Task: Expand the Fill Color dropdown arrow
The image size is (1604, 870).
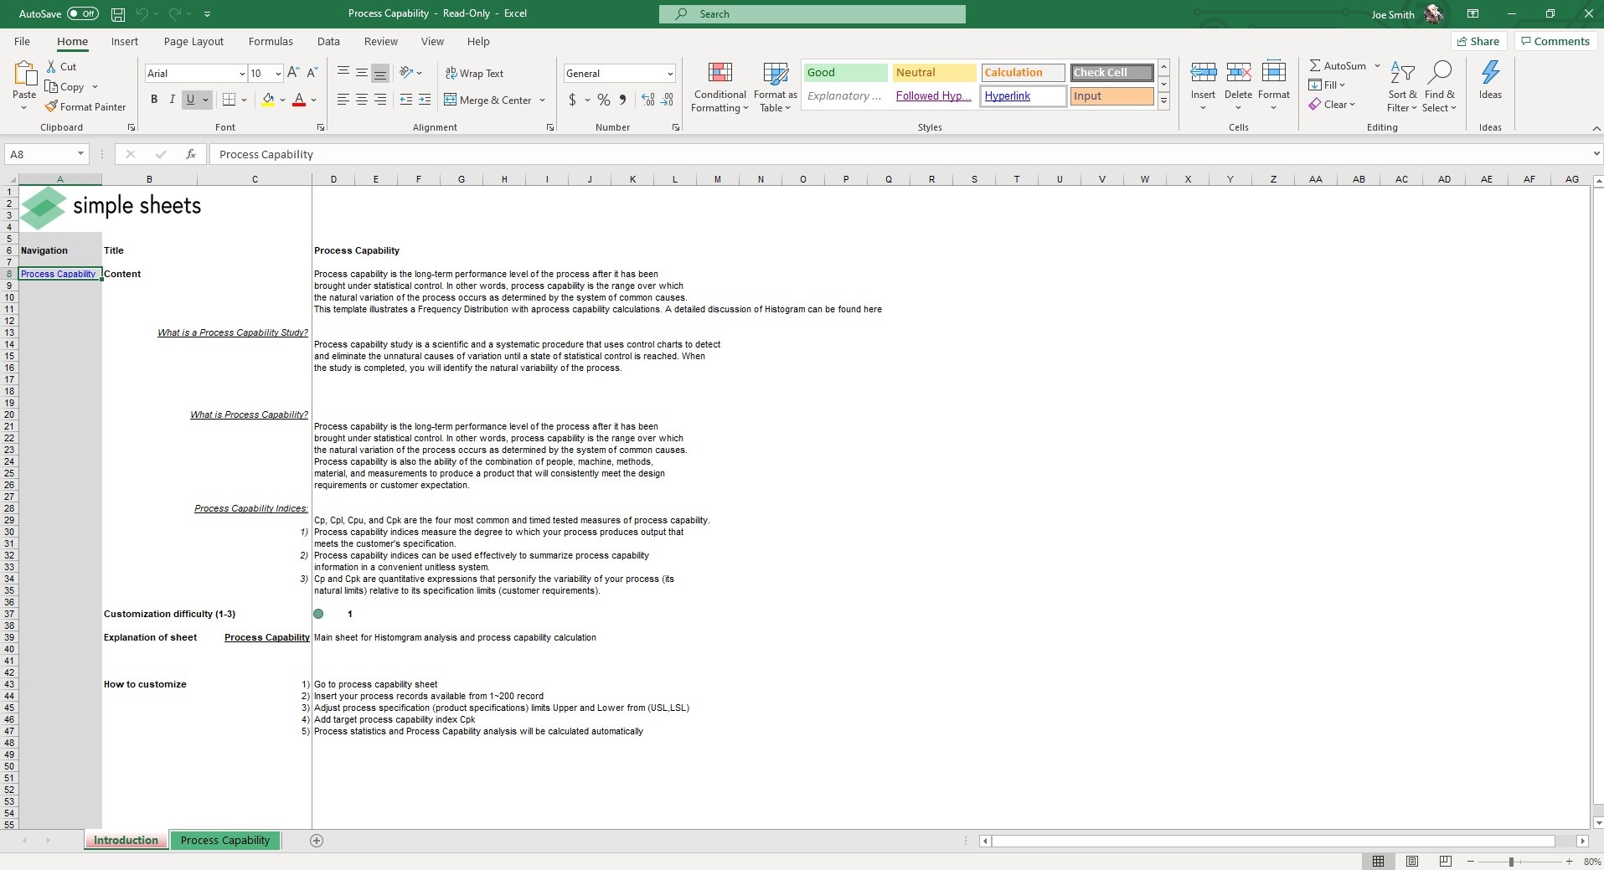Action: point(282,100)
